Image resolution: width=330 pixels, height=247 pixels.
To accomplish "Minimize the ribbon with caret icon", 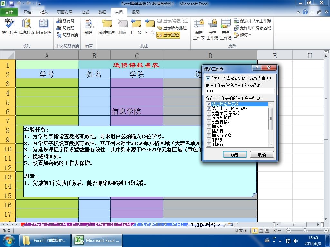I will pos(298,12).
